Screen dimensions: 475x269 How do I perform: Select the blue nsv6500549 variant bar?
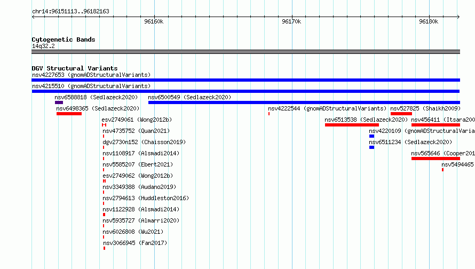[304, 102]
